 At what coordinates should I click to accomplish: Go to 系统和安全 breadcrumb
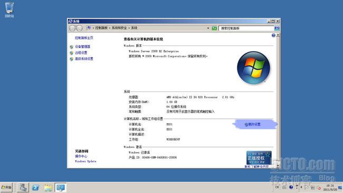tap(119, 28)
